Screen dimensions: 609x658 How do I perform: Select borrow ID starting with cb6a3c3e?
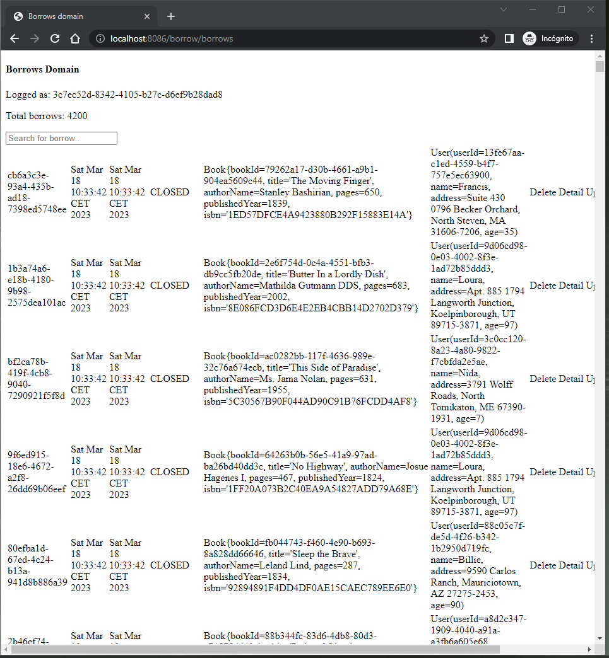click(37, 192)
